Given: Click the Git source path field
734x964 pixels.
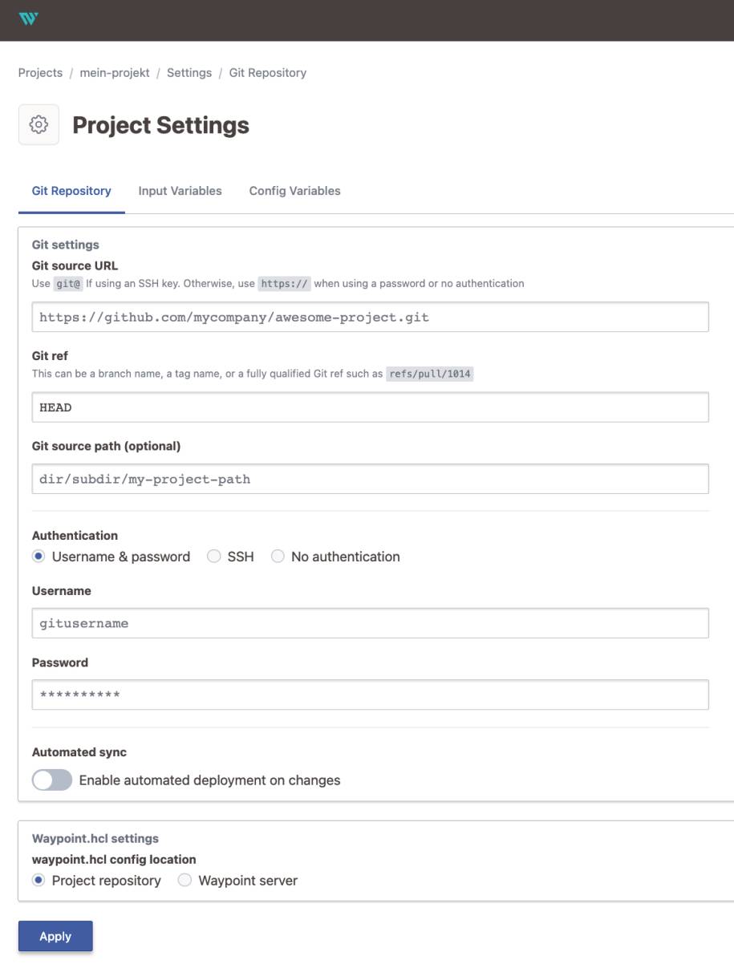Looking at the screenshot, I should click(x=370, y=479).
